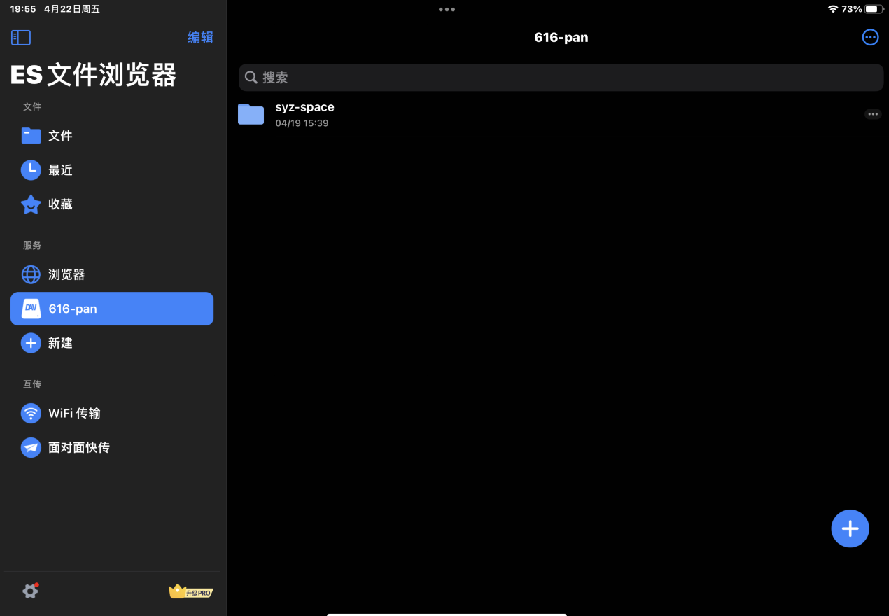889x616 pixels.
Task: Open the settings gear with notification dot
Action: pyautogui.click(x=30, y=591)
